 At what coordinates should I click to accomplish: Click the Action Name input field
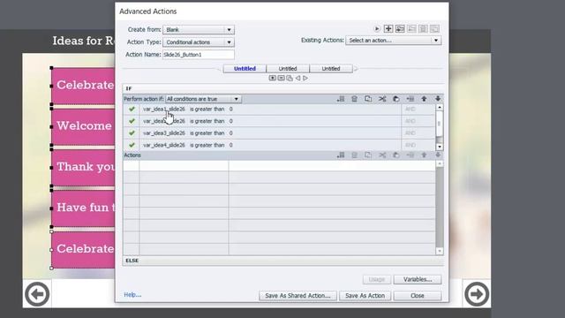coord(199,55)
